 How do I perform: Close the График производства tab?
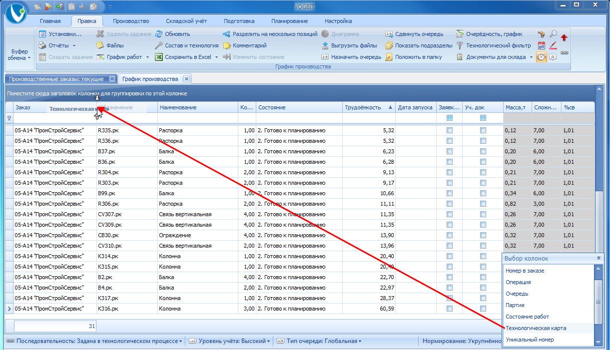point(186,79)
